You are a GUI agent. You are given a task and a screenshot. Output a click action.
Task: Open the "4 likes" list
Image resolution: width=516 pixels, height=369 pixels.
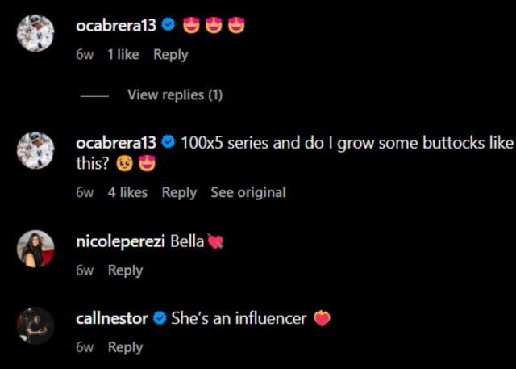tap(127, 192)
